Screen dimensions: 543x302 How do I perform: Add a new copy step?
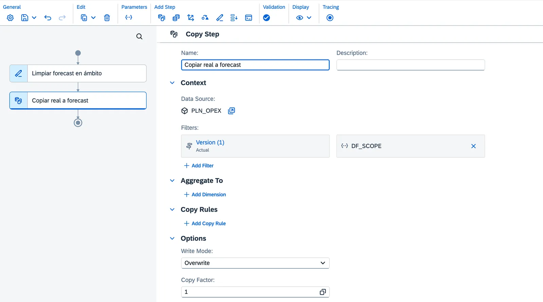[162, 18]
